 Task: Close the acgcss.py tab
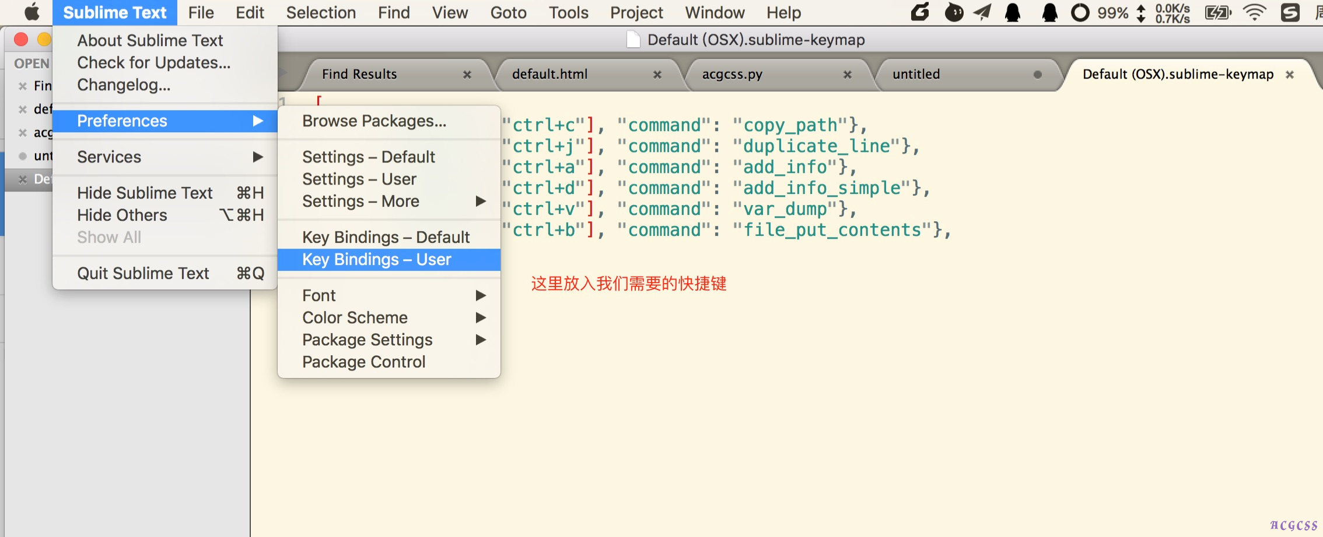(847, 75)
